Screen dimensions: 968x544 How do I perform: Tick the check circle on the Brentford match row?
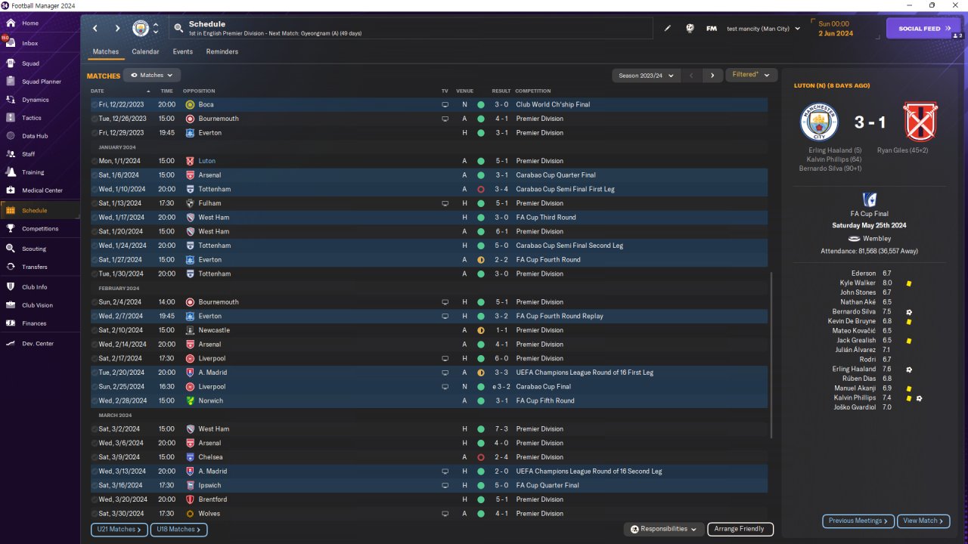pos(95,499)
